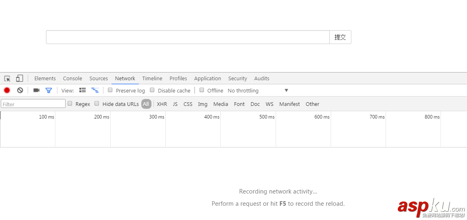Open the No throttling dropdown

[258, 90]
